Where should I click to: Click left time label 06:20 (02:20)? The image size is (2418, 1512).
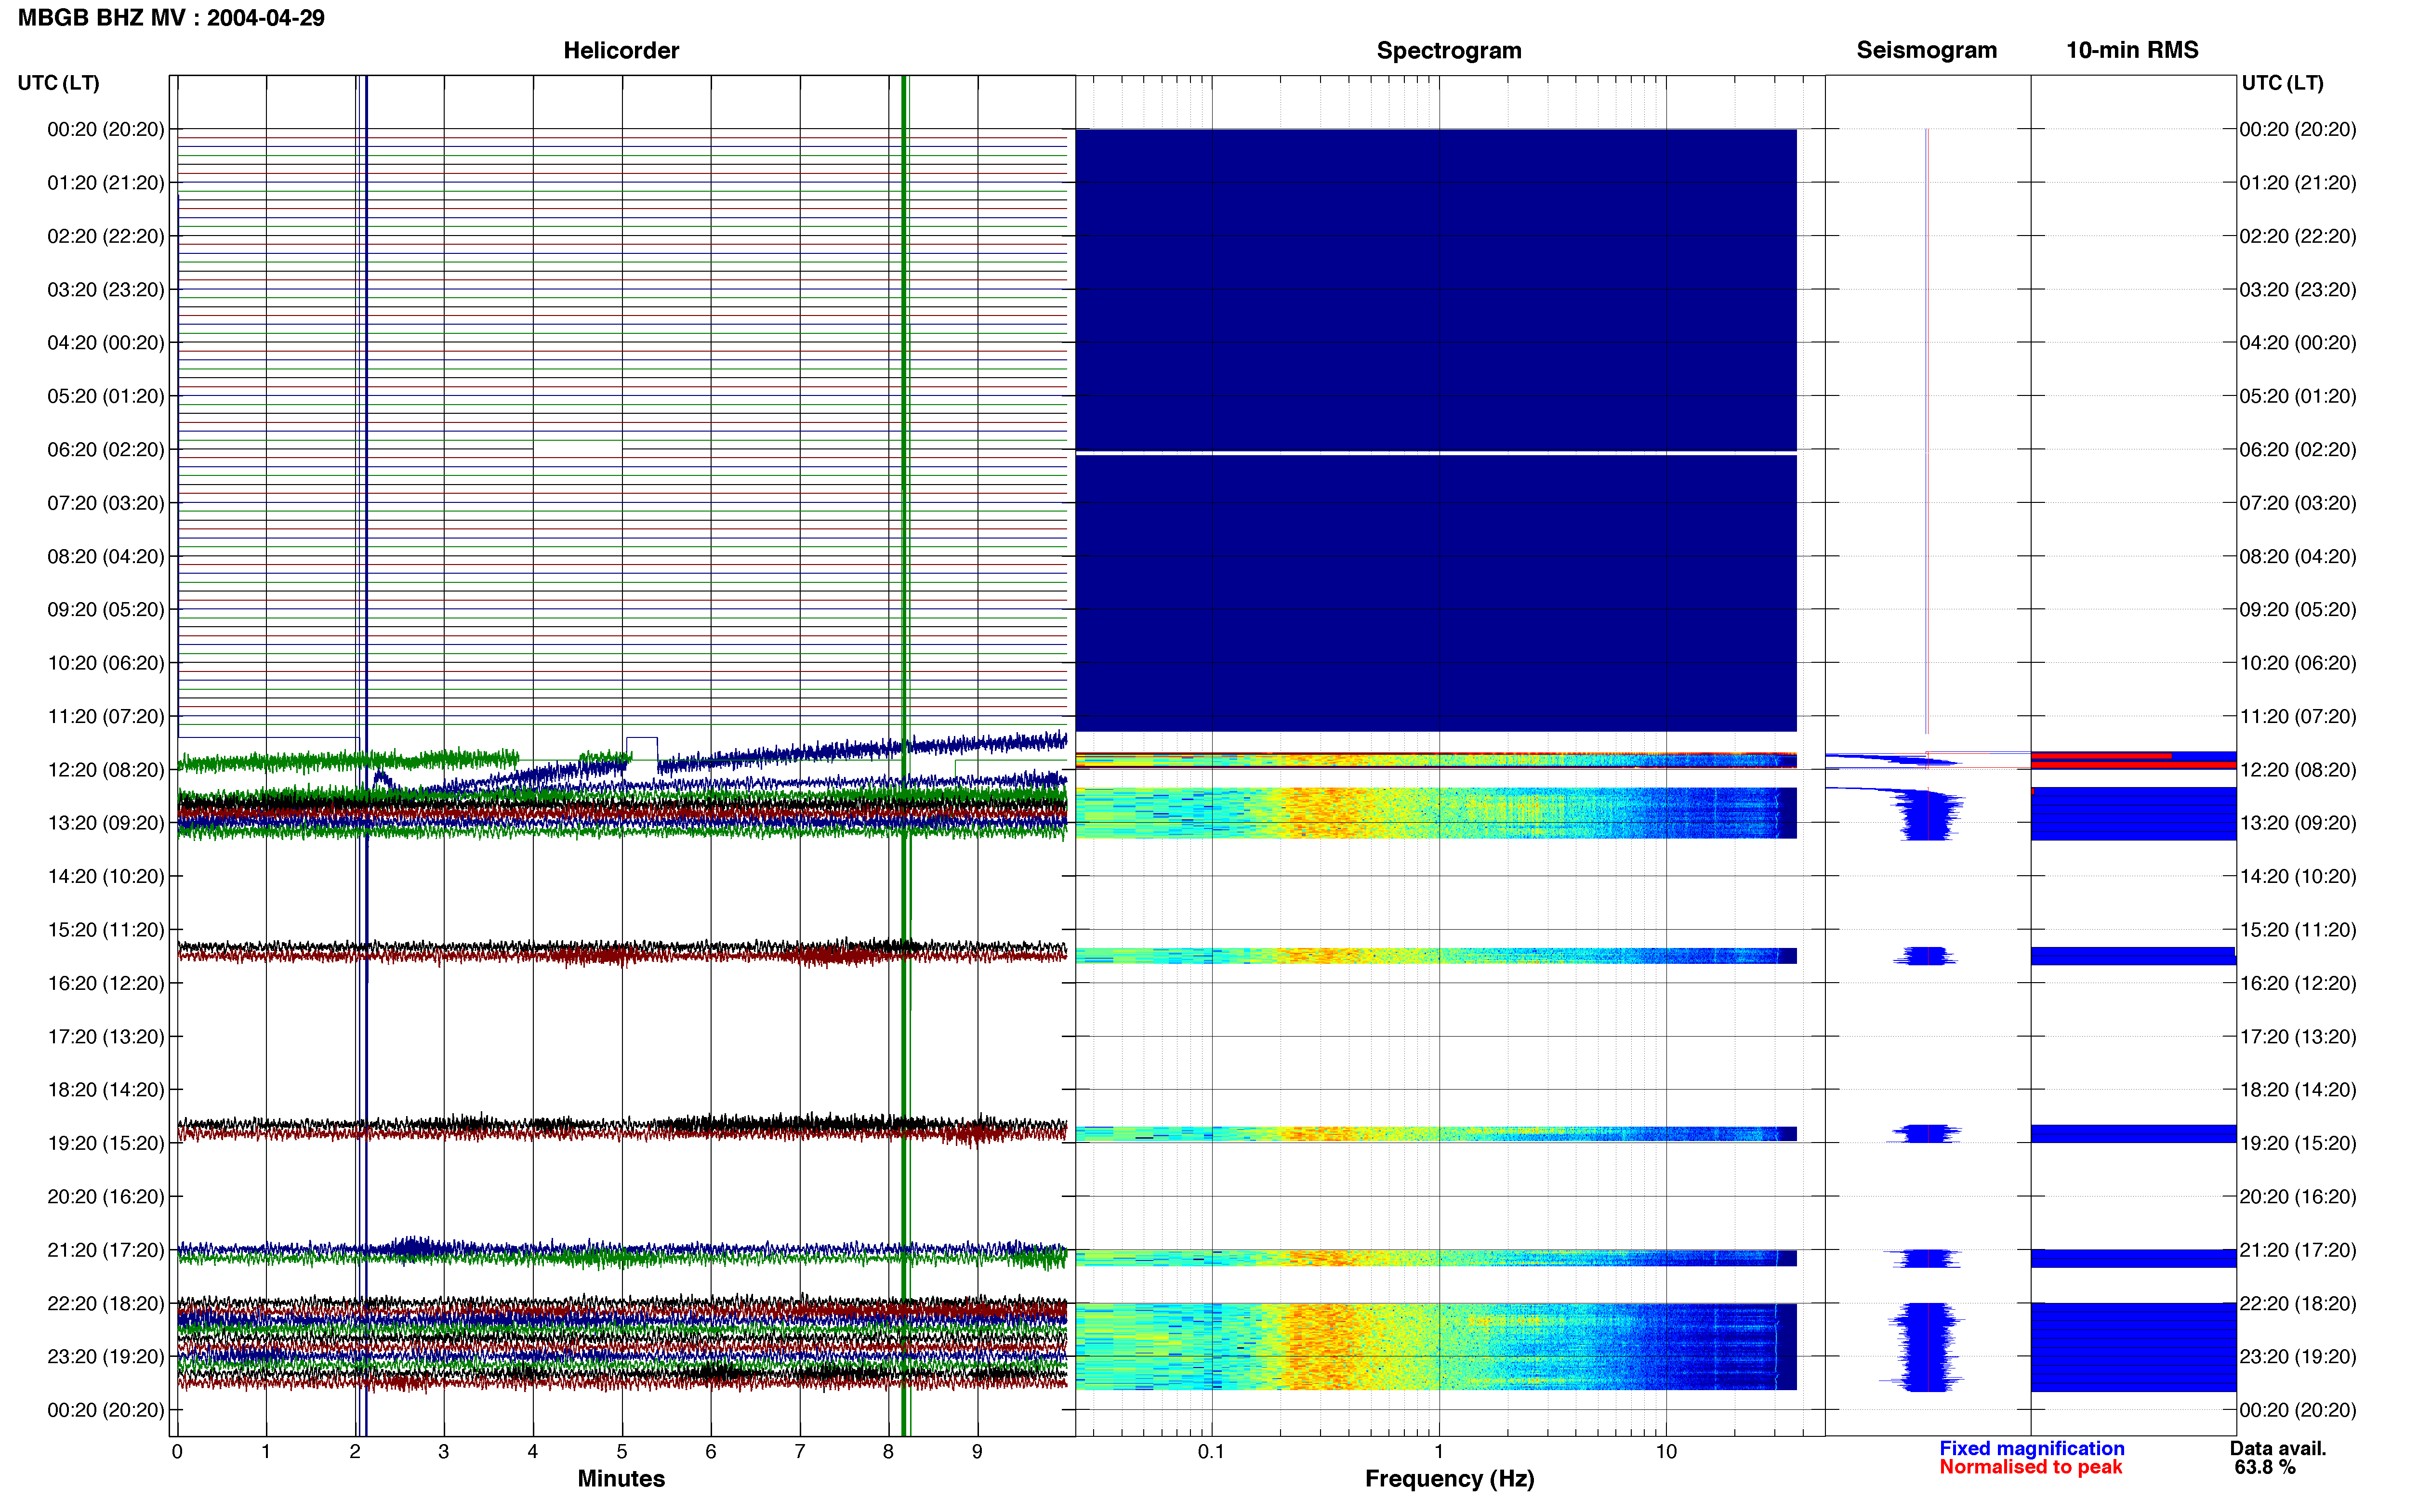pos(106,449)
